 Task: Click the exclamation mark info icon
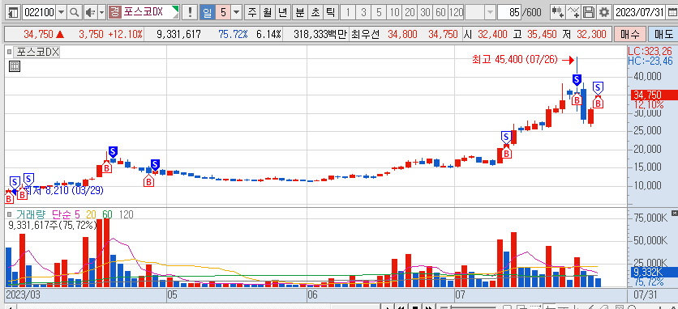click(x=190, y=12)
